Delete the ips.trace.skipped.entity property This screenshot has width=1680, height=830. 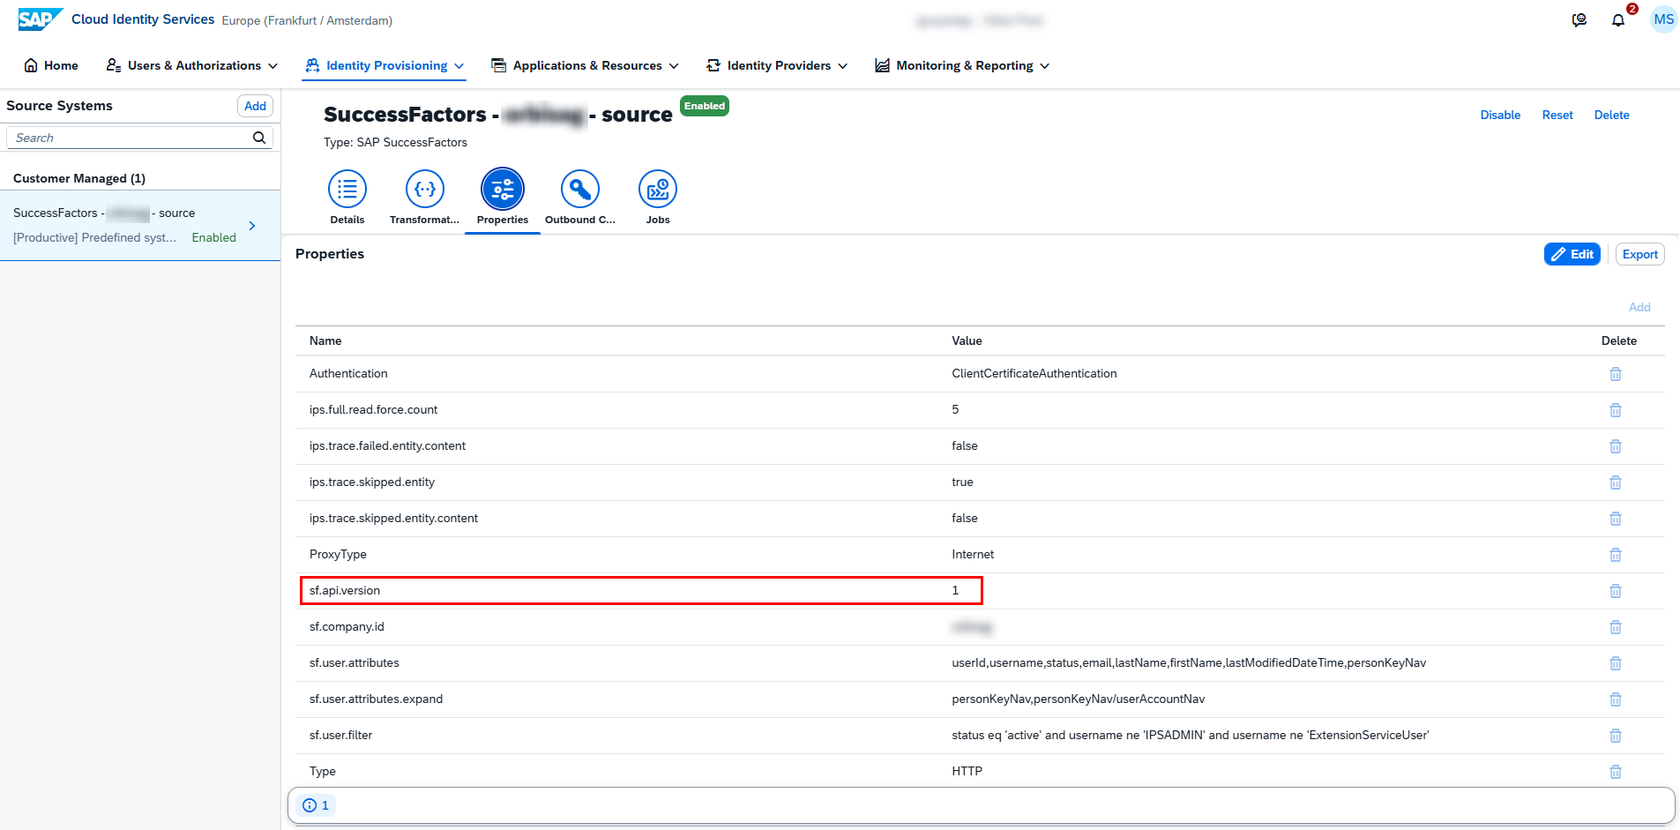click(x=1616, y=482)
